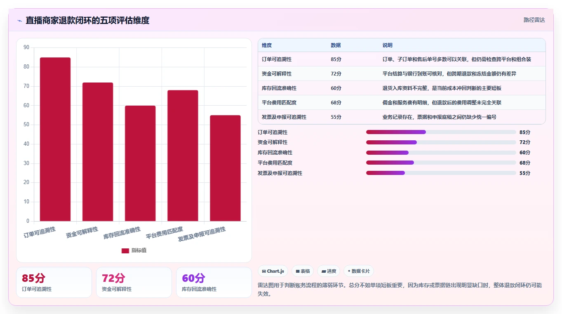Click table cell 平台费用匹配度
The width and height of the screenshot is (562, 314).
[279, 103]
